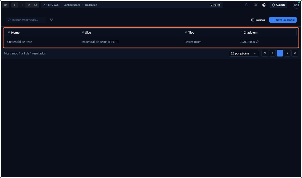Image resolution: width=302 pixels, height=178 pixels.
Task: Open the Colunas column selector
Action: (x=258, y=20)
